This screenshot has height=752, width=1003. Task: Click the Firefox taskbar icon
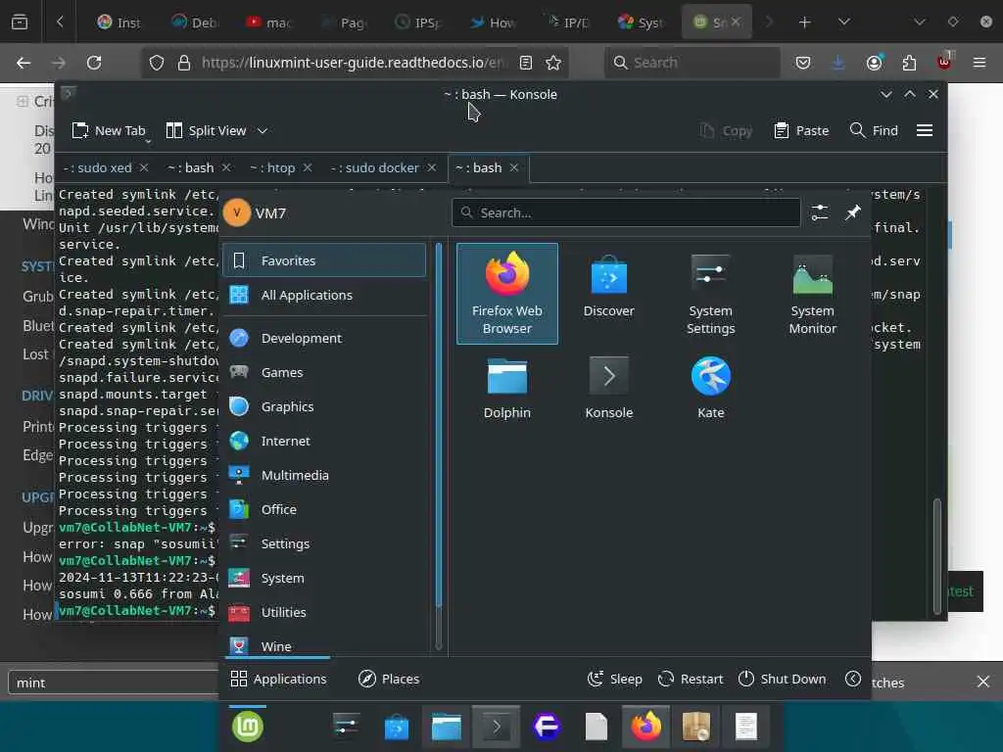click(x=645, y=728)
